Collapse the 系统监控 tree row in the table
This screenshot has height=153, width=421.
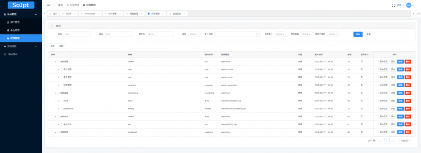[x=55, y=93]
